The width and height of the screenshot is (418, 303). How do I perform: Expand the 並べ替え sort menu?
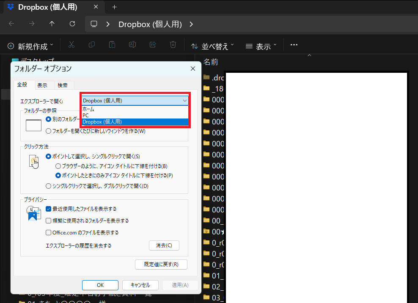pos(212,46)
